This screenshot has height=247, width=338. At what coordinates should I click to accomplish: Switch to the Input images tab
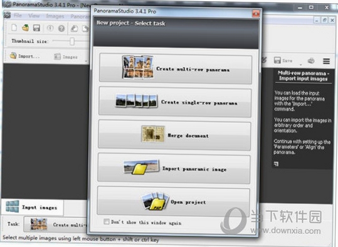[x=33, y=207]
